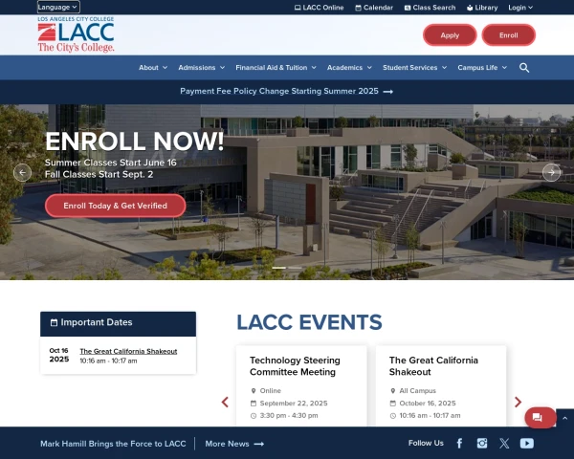
Task: Expand the Admissions menu
Action: pyautogui.click(x=201, y=67)
